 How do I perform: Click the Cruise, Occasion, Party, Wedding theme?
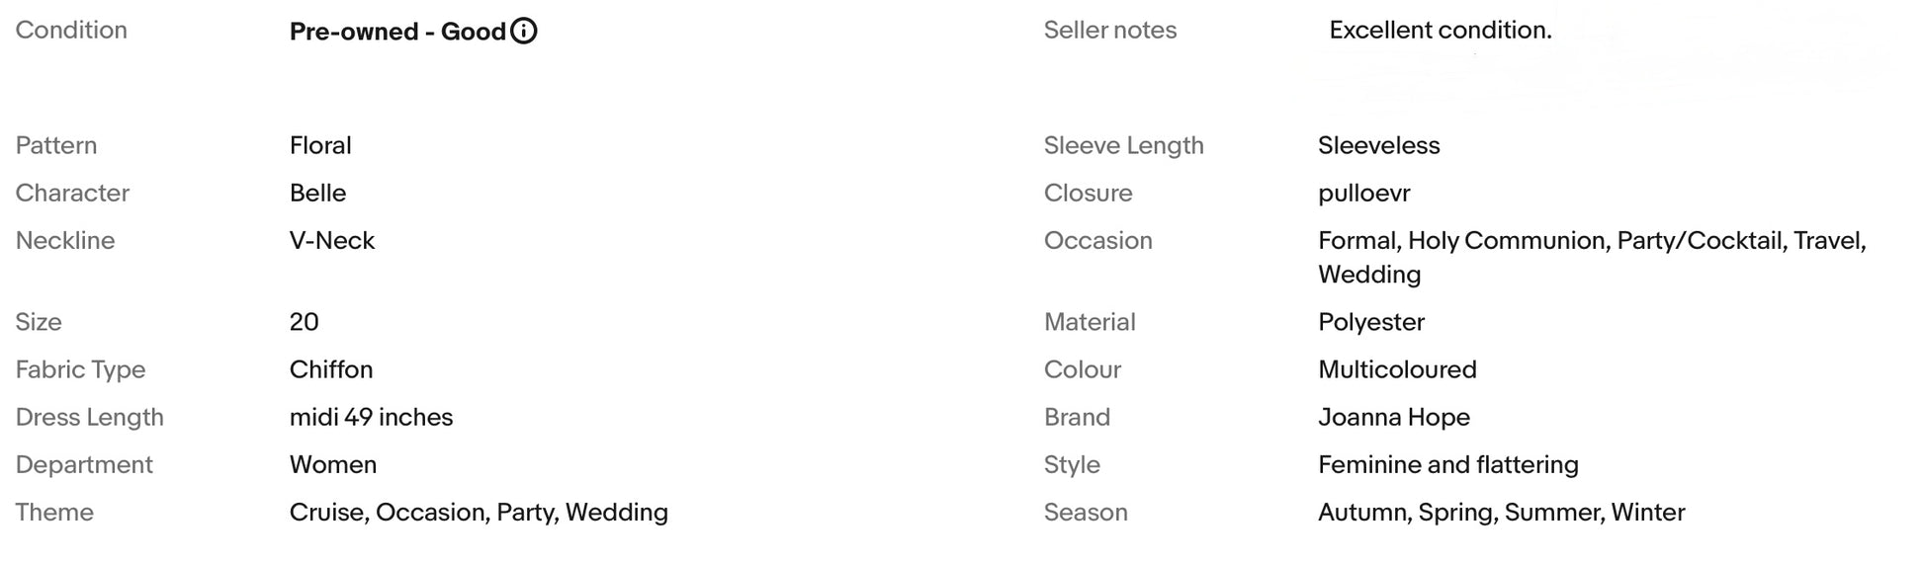tap(479, 512)
